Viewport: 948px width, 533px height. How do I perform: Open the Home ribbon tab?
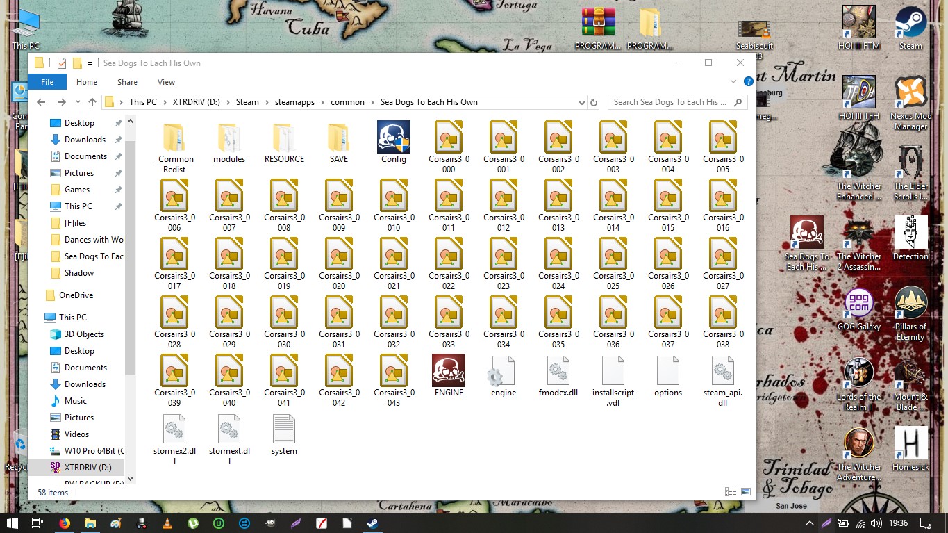[x=87, y=81]
